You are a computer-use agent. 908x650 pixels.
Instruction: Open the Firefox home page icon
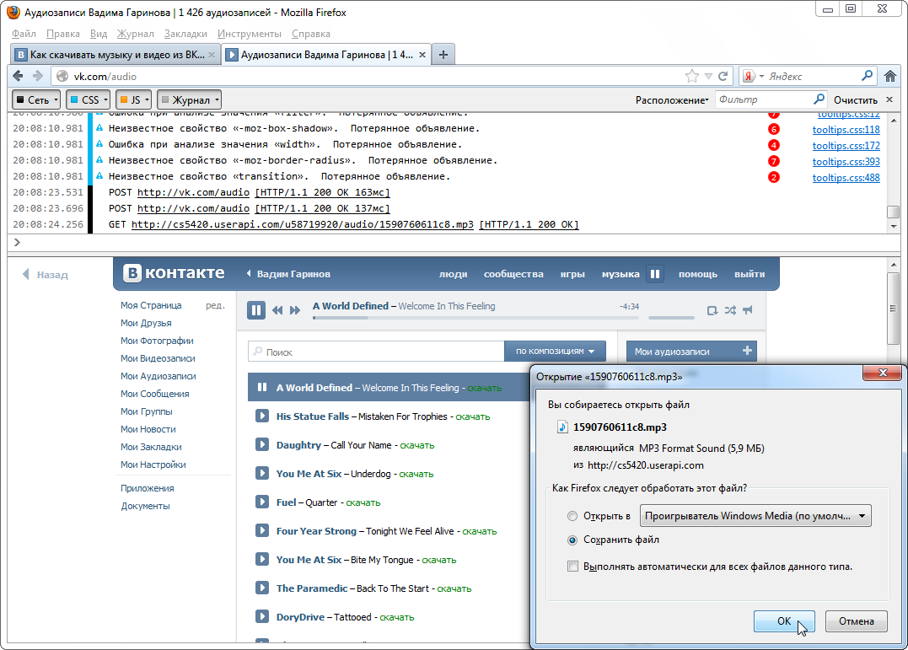[x=890, y=76]
